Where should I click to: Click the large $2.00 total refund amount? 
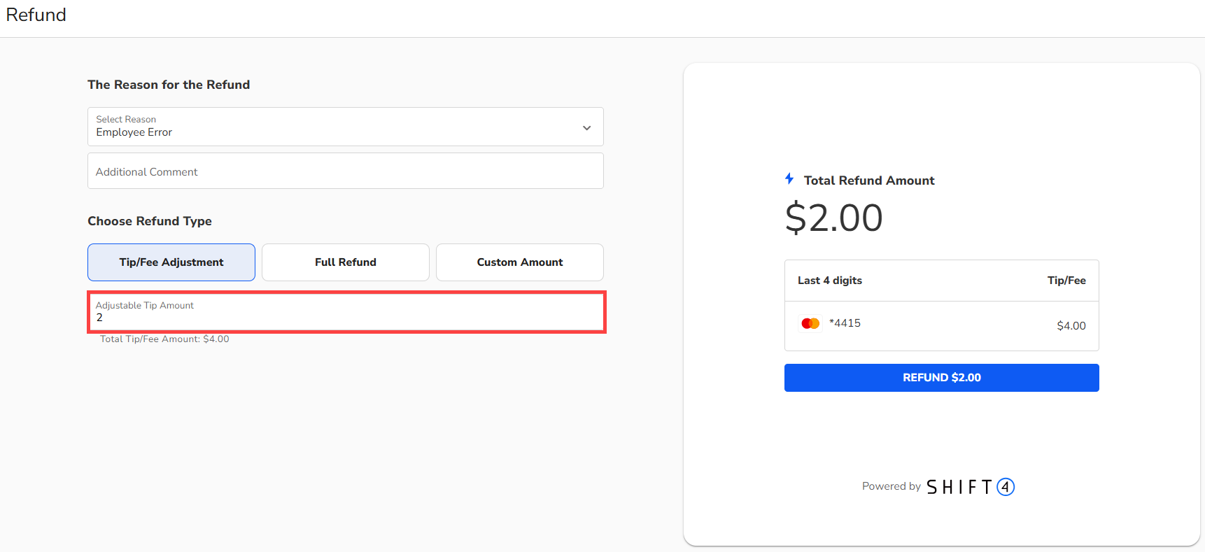click(x=834, y=218)
